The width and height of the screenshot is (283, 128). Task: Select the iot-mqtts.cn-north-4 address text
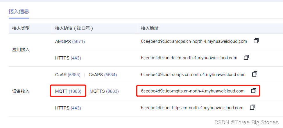pos(193,91)
